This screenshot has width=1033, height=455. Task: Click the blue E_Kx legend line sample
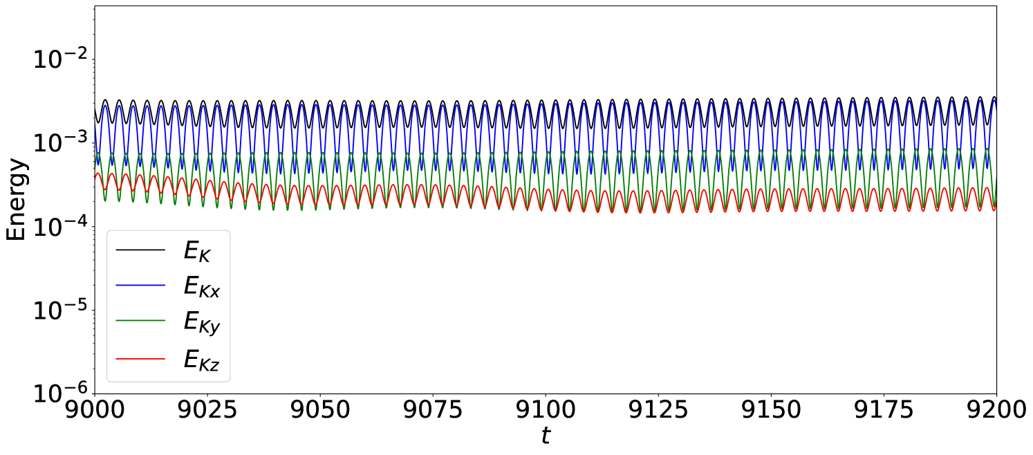[141, 285]
